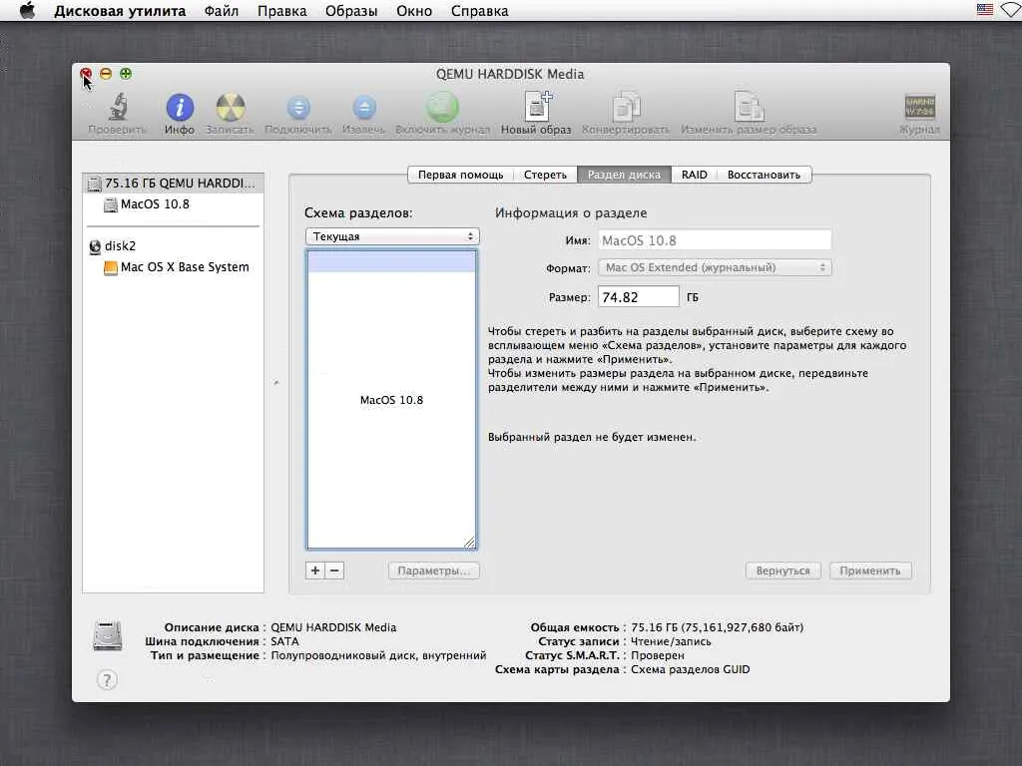The height and width of the screenshot is (766, 1022).
Task: Click Resize Image (Изменить размер образа) icon
Action: tap(749, 107)
